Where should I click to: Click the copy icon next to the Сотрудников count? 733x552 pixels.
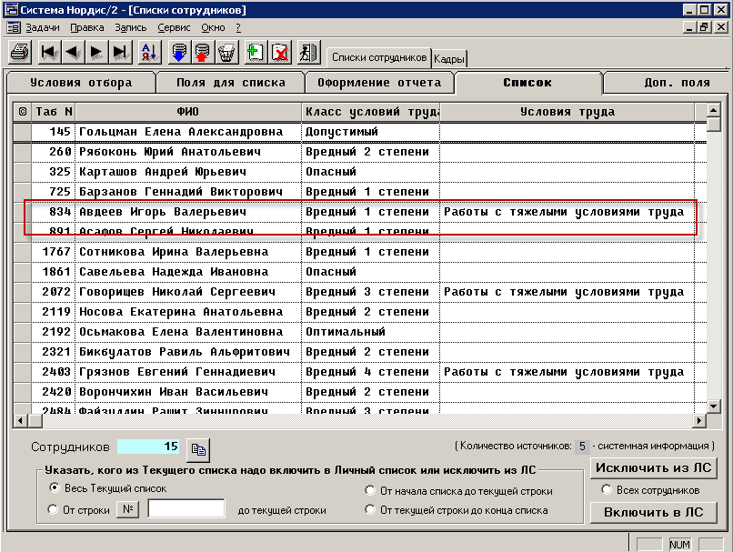point(197,448)
